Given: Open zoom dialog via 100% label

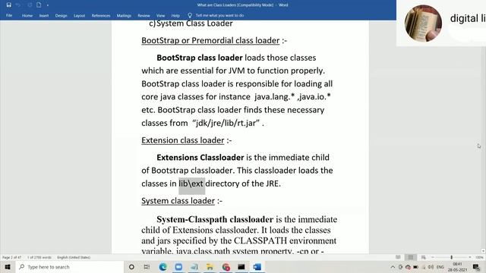Looking at the screenshot, I should click(479, 258).
